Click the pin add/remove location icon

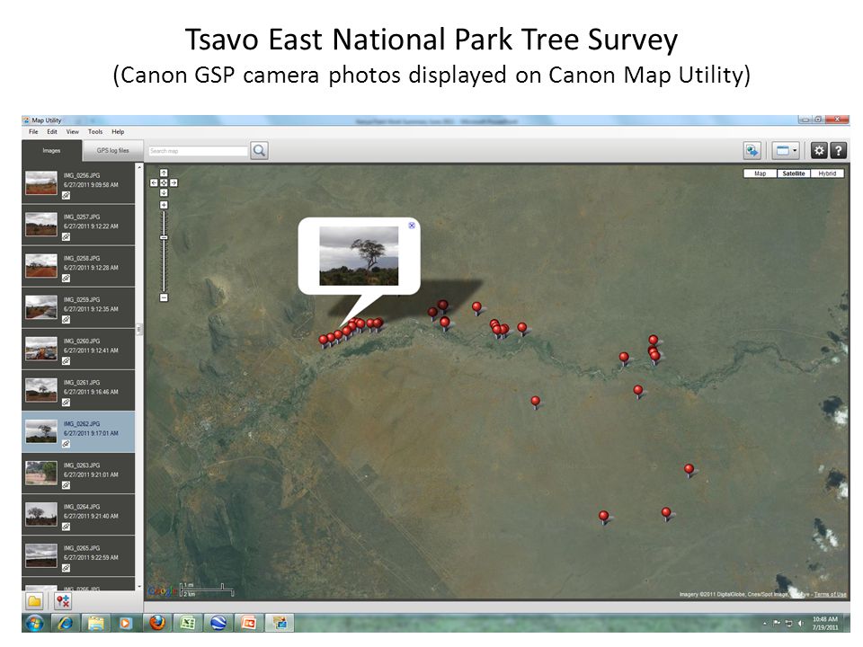coord(63,601)
